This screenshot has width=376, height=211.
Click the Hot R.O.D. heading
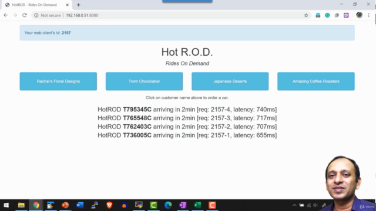click(x=187, y=52)
